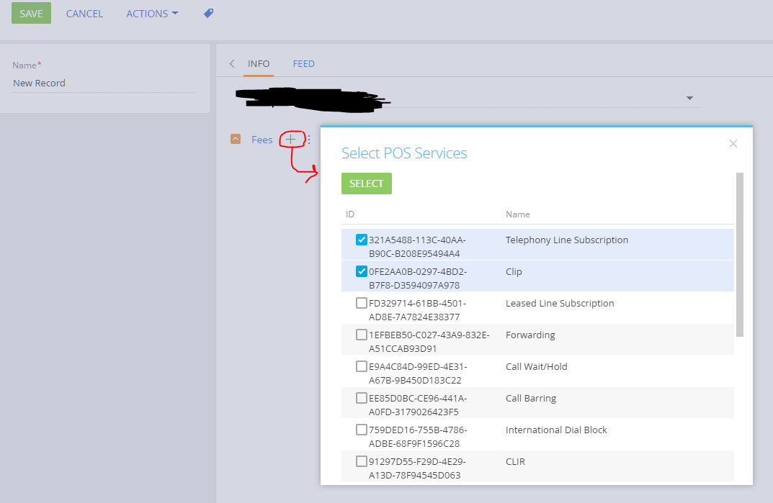Open the INFO tab
The width and height of the screenshot is (773, 503).
[x=259, y=64]
